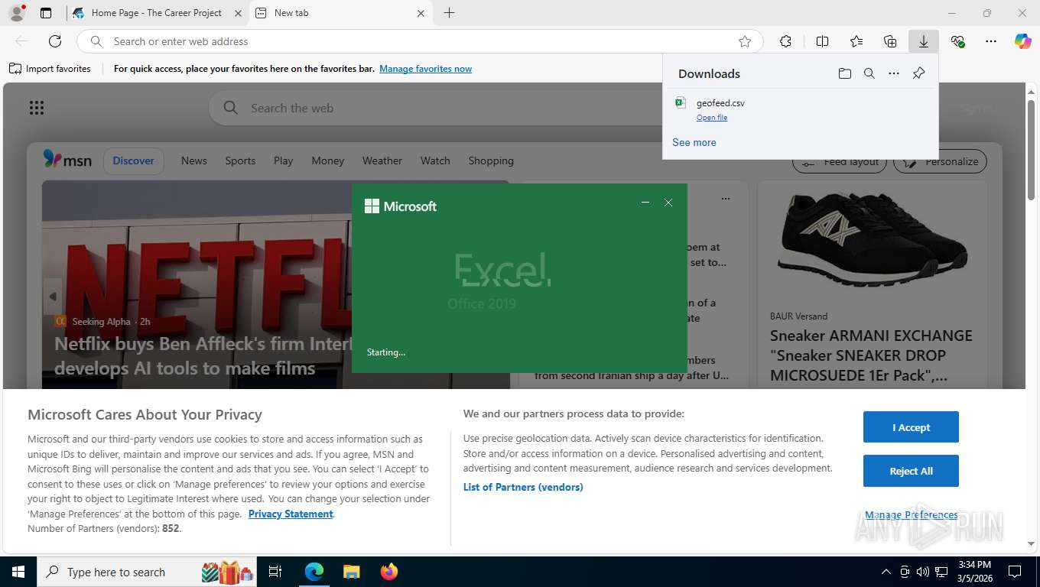The width and height of the screenshot is (1040, 587).
Task: Toggle split screen view icon
Action: coord(822,41)
